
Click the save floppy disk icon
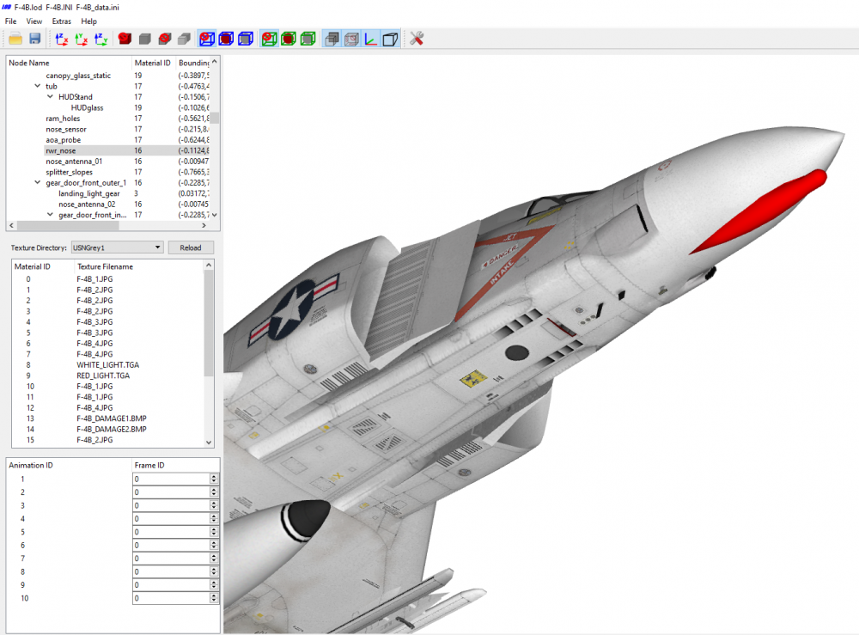coord(35,39)
